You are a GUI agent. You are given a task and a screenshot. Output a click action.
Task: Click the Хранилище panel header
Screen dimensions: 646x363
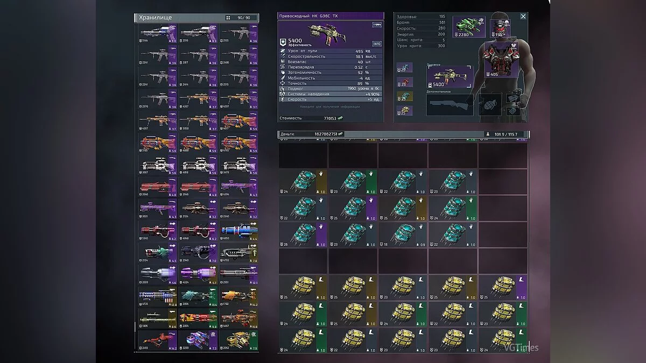(178, 18)
